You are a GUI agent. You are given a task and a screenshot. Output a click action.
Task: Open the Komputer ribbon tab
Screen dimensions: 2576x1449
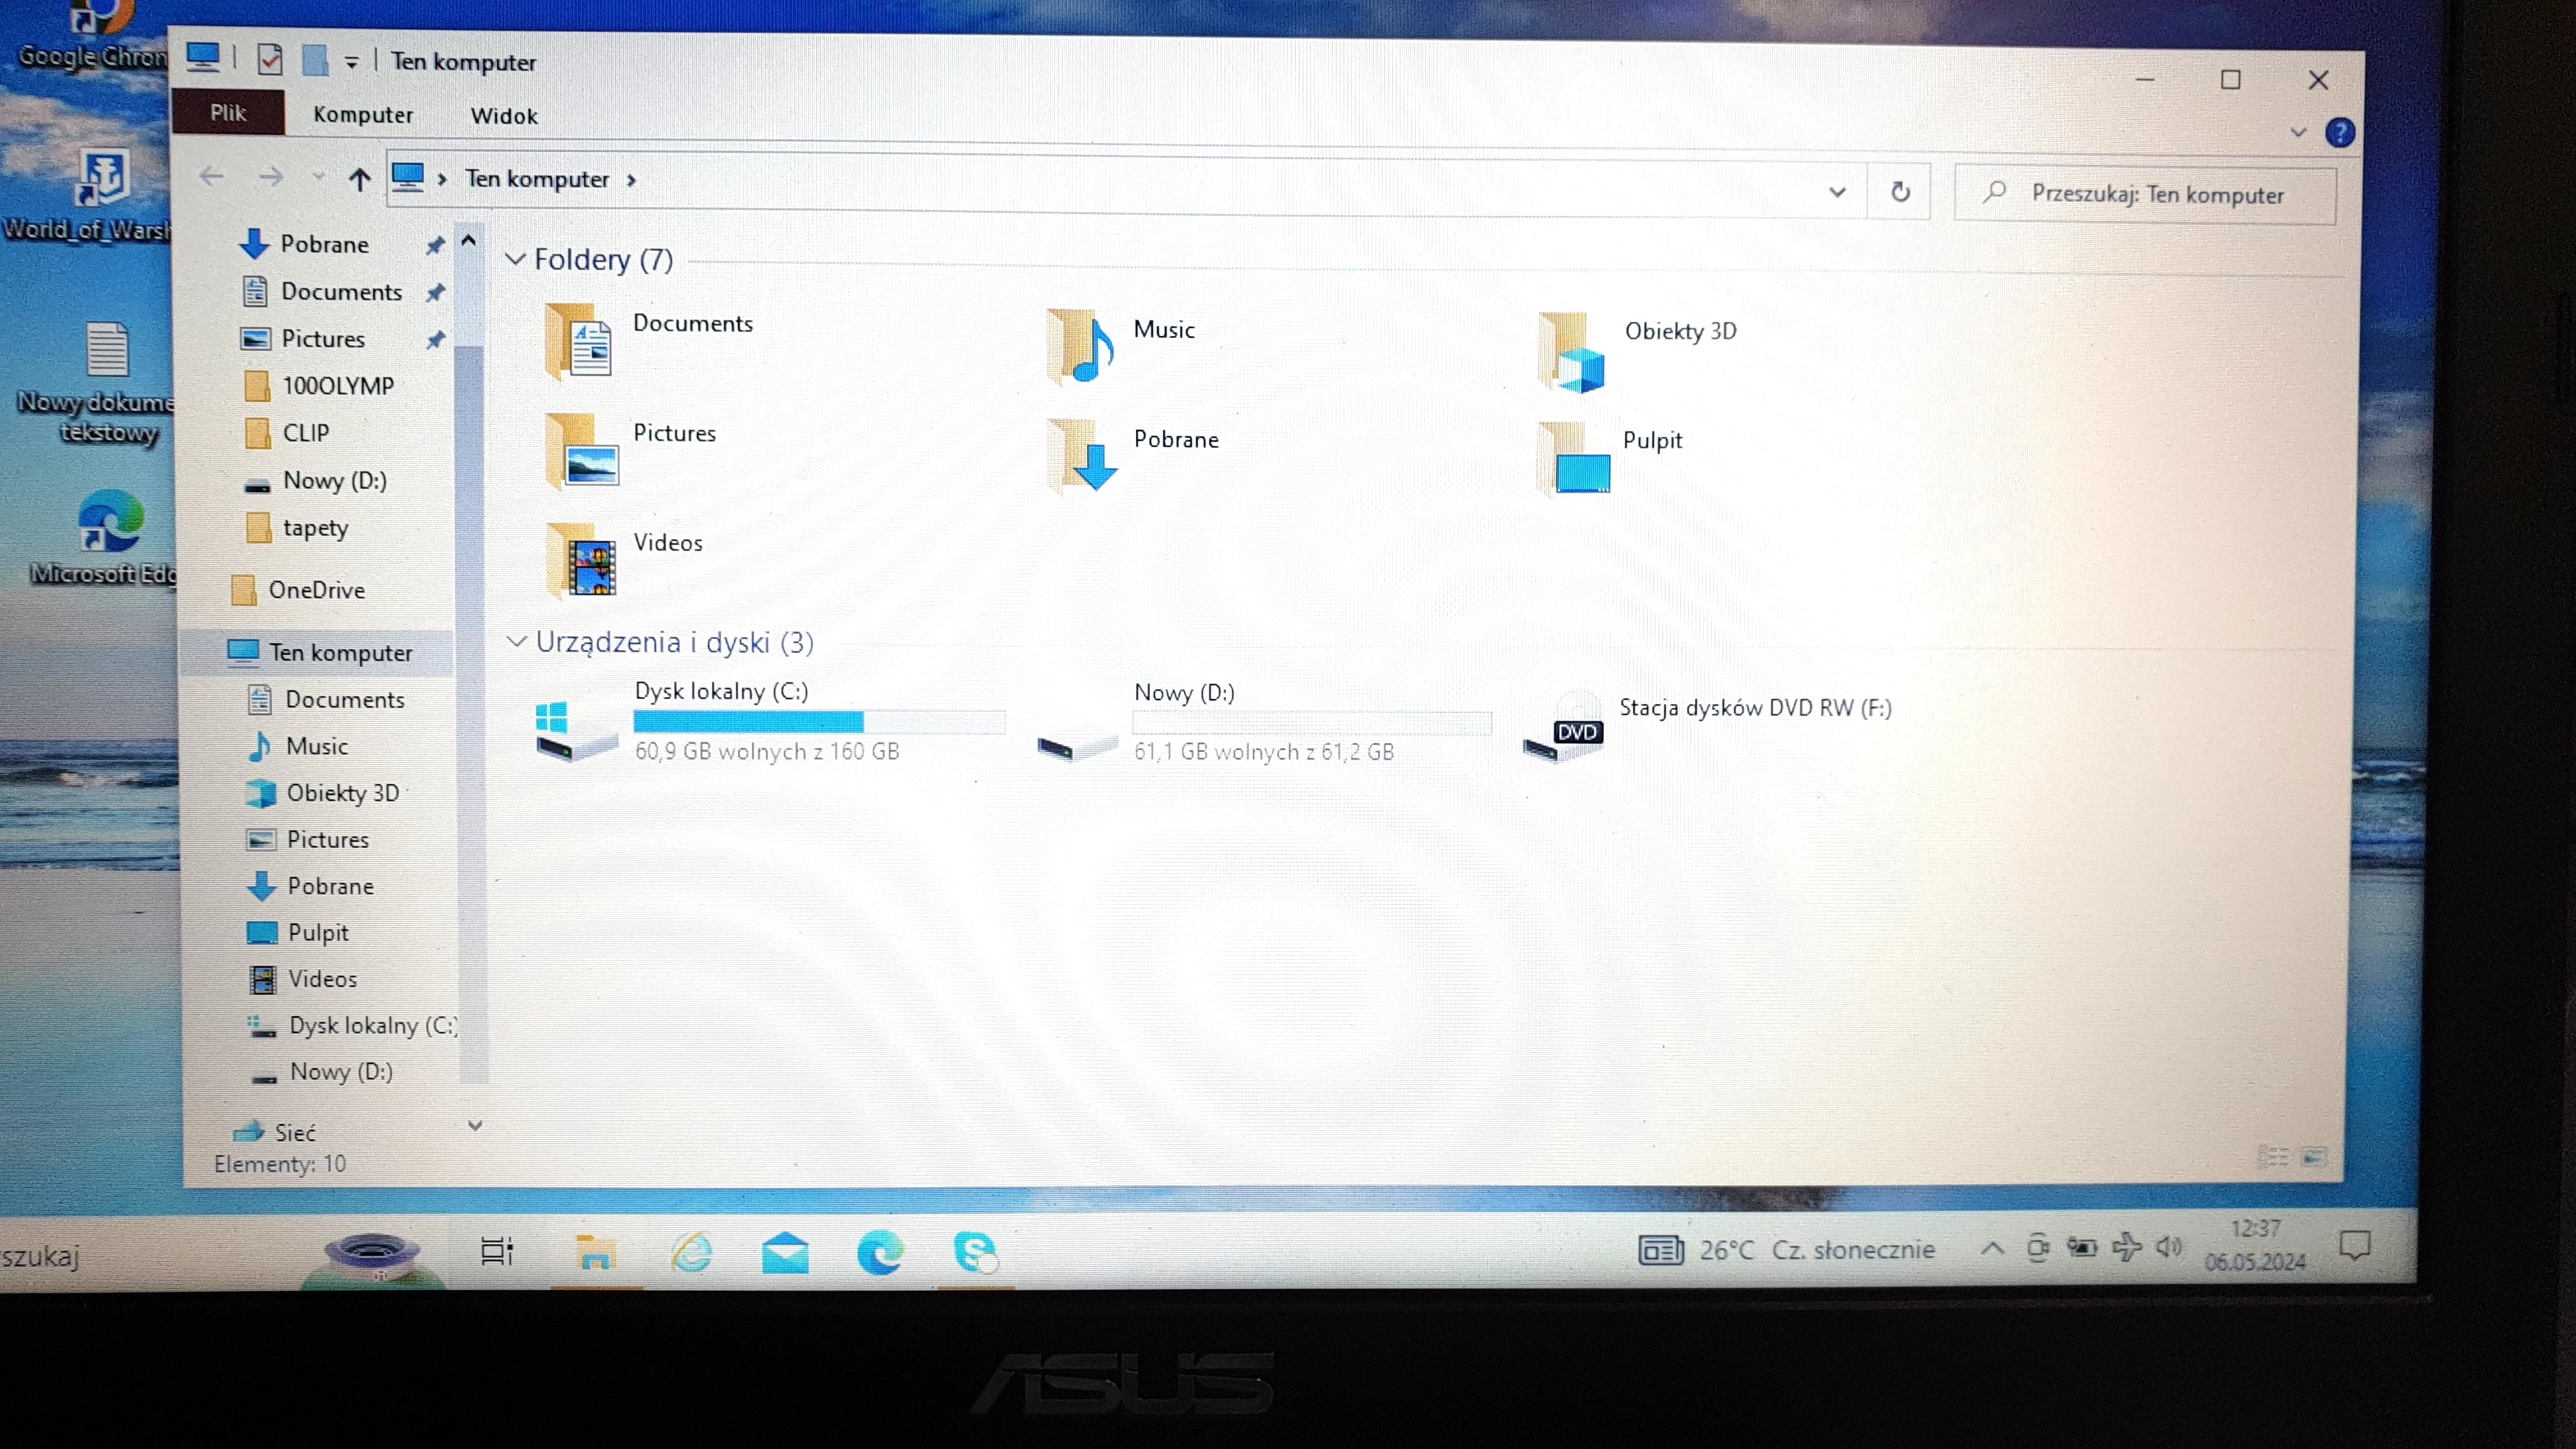[363, 114]
